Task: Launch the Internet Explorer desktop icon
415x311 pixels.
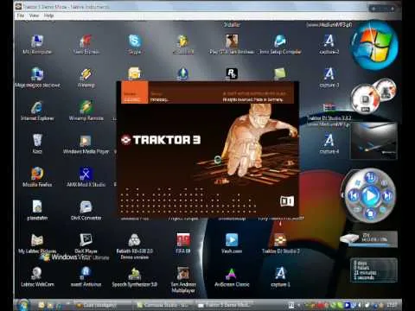Action: (x=37, y=111)
